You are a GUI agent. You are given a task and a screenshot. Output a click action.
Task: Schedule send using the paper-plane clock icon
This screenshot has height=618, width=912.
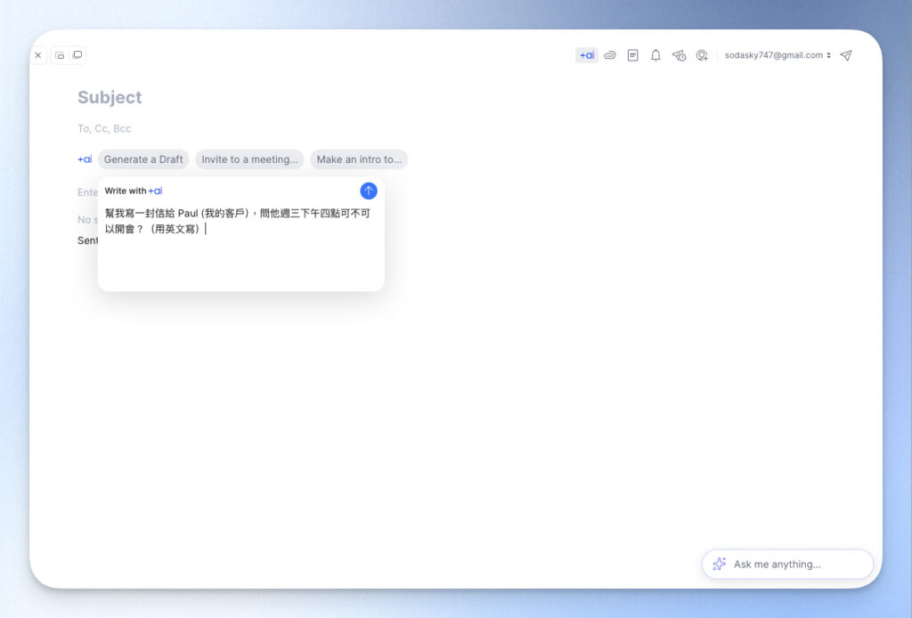tap(679, 55)
